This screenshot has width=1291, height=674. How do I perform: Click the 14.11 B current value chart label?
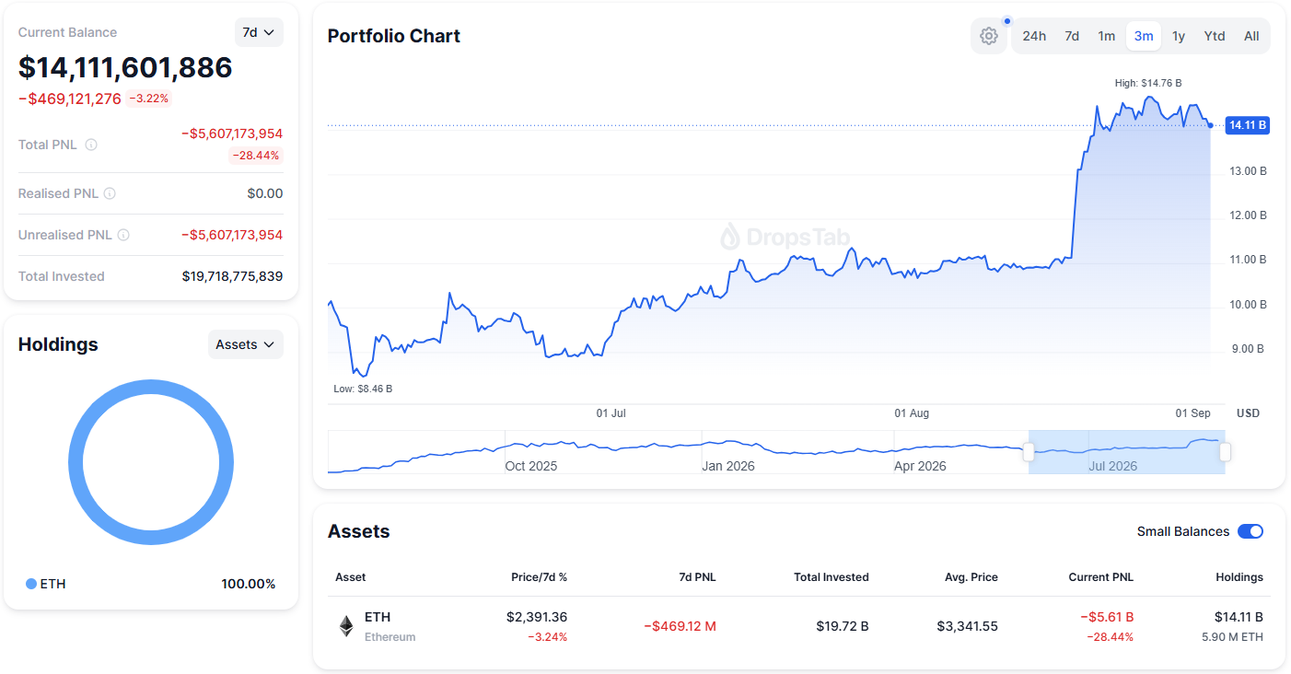(x=1248, y=125)
